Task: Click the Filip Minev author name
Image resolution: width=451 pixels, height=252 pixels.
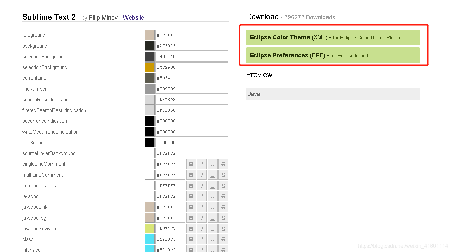Action: click(103, 18)
